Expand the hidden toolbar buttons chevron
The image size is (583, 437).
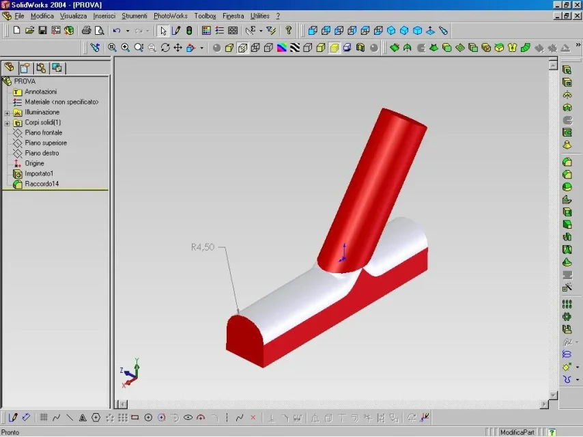coord(578,44)
